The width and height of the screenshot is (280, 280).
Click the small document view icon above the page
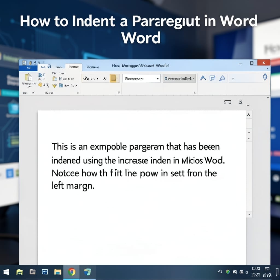[241, 102]
